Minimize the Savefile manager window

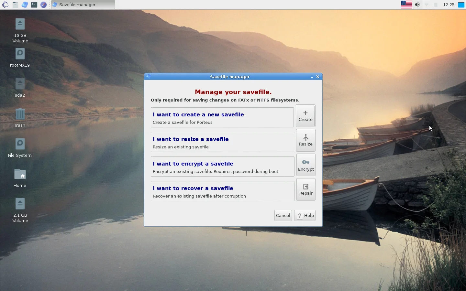312,77
